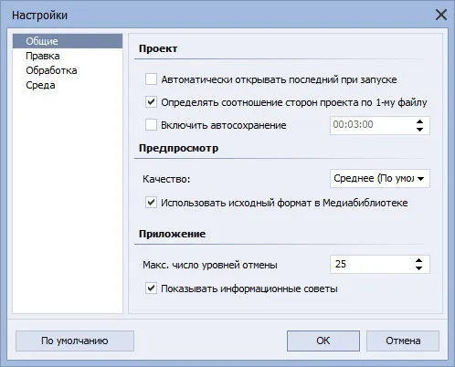This screenshot has width=455, height=367.
Task: Select the Общие settings category
Action: (x=68, y=41)
